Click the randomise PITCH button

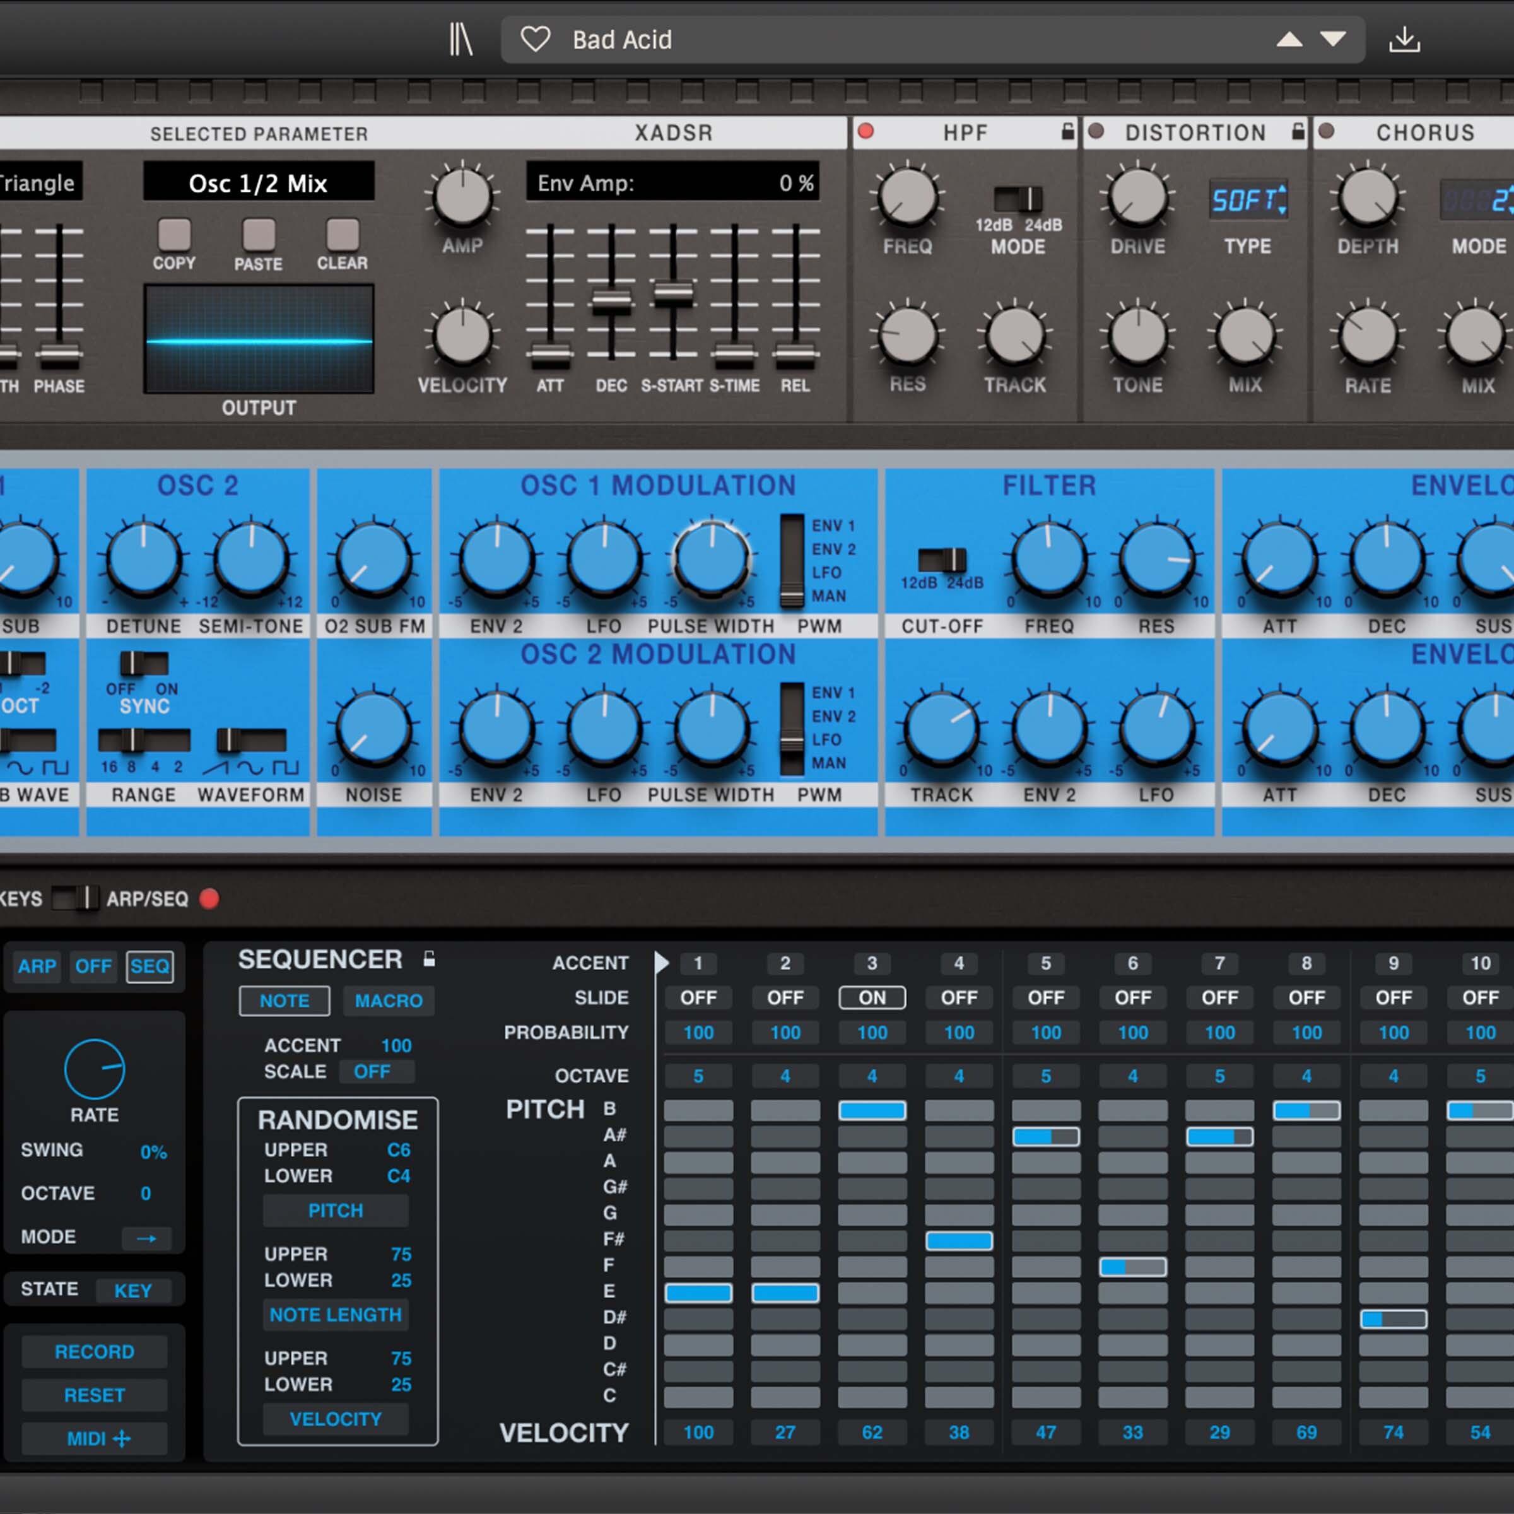point(336,1211)
